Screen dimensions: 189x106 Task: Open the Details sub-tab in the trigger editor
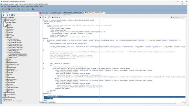(66, 15)
